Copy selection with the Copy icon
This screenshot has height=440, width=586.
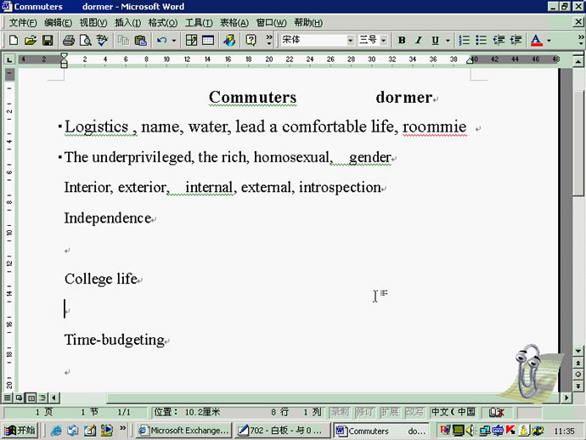123,40
